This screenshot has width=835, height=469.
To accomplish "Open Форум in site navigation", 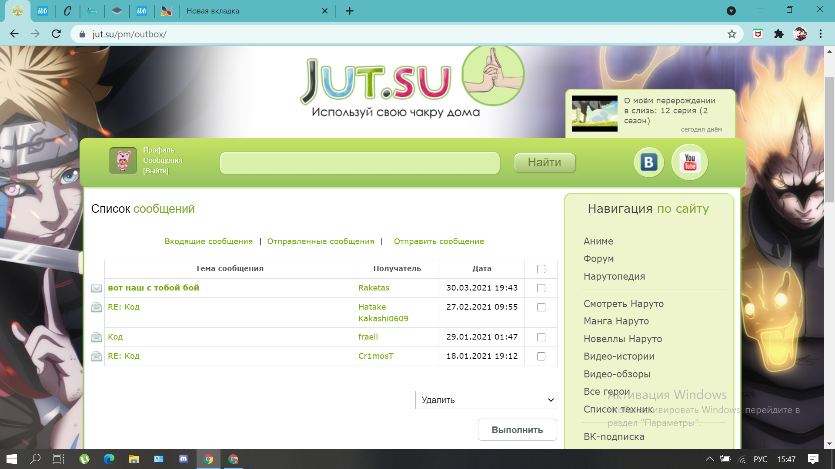I will click(x=599, y=259).
